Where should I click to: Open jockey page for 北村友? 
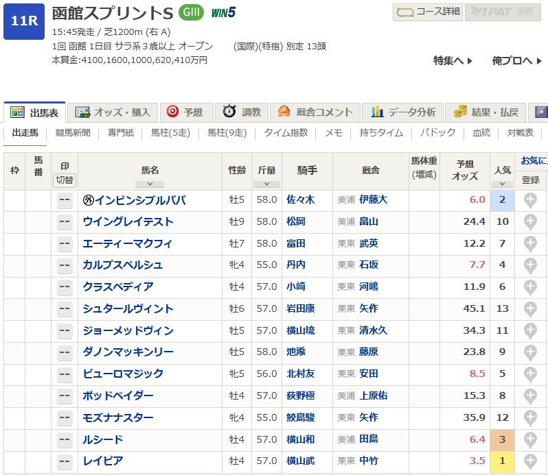tap(301, 374)
